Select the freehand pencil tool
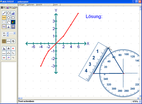The image size is (142, 104). (x=4, y=13)
